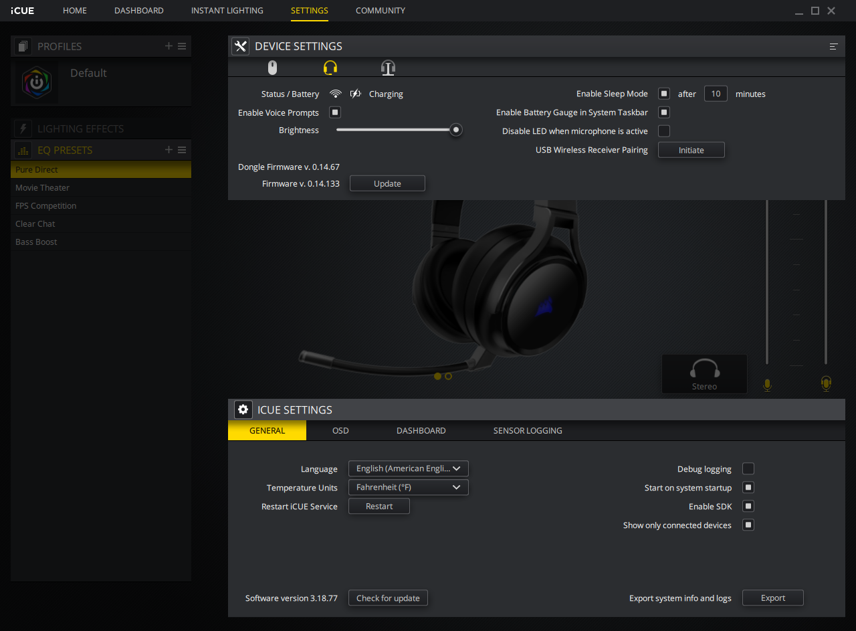Select the mouse device icon

(x=272, y=68)
